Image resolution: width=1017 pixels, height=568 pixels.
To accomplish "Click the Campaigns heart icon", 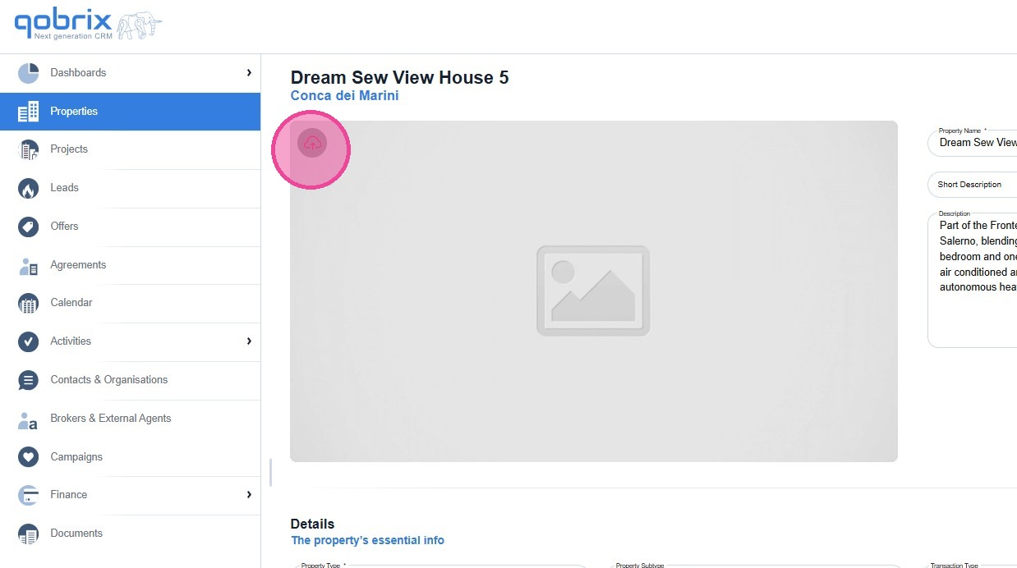I will (28, 457).
